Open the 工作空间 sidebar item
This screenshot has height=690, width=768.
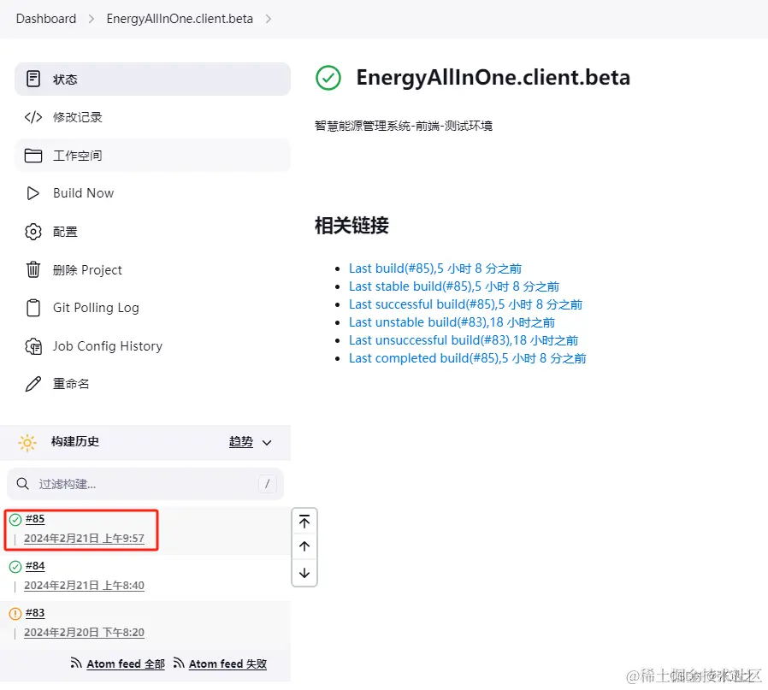[x=152, y=156]
